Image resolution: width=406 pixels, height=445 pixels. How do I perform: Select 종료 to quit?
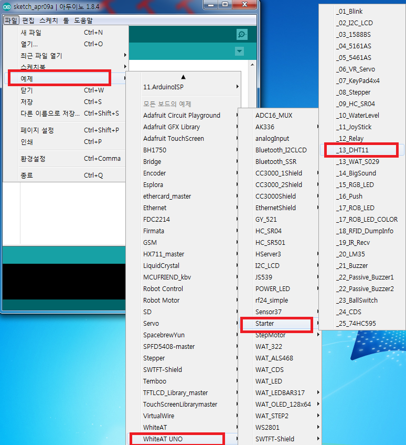tap(65, 175)
